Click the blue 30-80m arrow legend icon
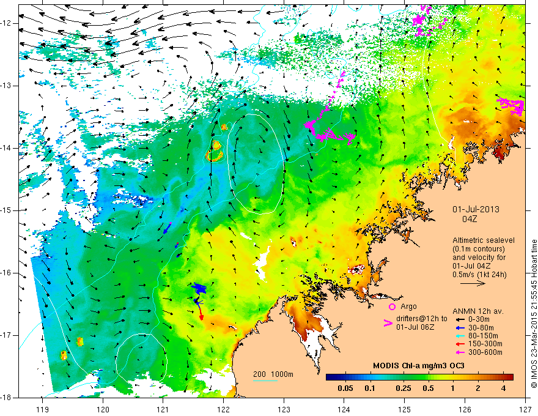This screenshot has width=538, height=416. click(x=459, y=328)
